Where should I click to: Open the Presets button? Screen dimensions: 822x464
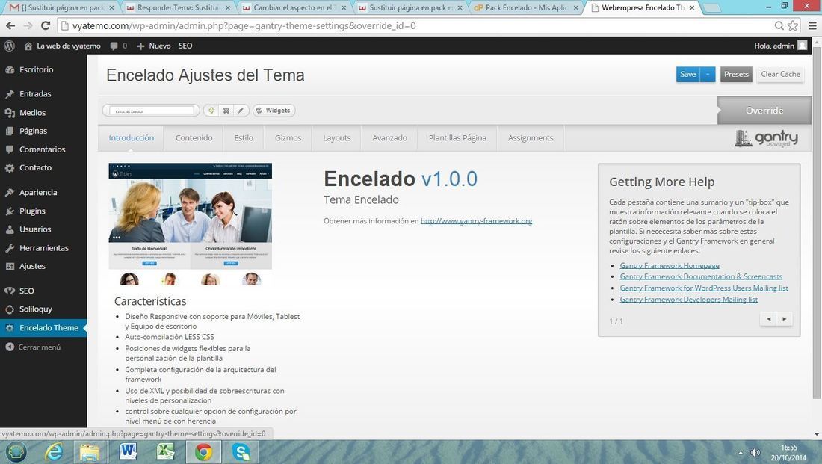(736, 75)
